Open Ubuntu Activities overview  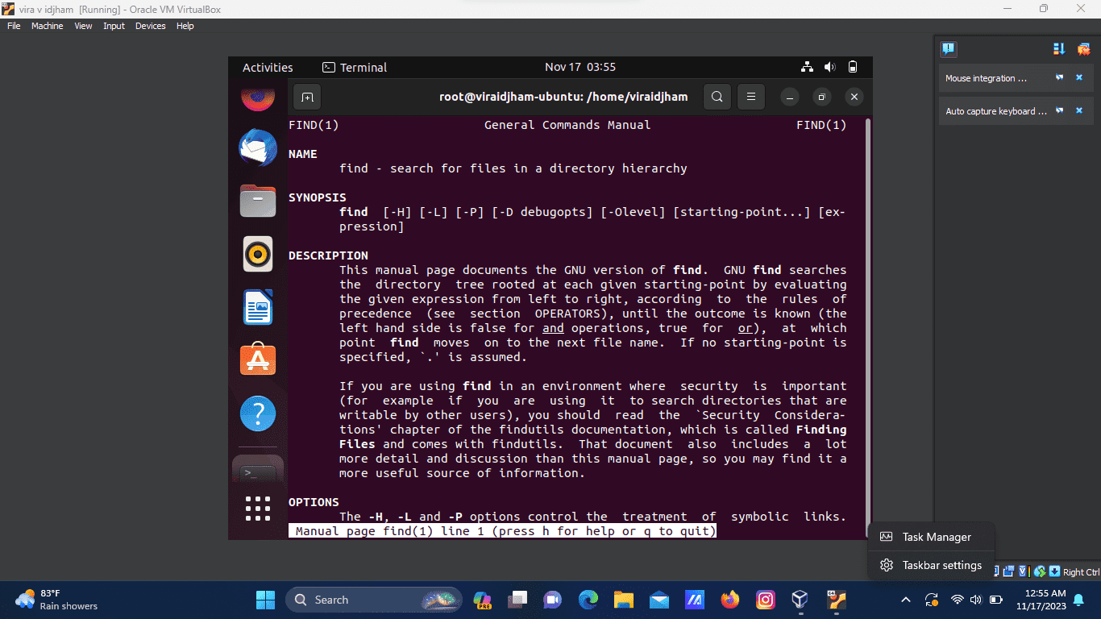(x=268, y=68)
